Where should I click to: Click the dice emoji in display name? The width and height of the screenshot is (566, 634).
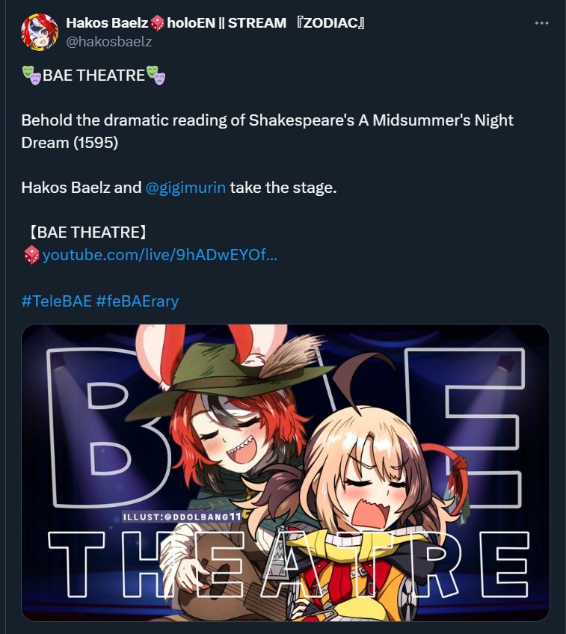click(x=157, y=23)
